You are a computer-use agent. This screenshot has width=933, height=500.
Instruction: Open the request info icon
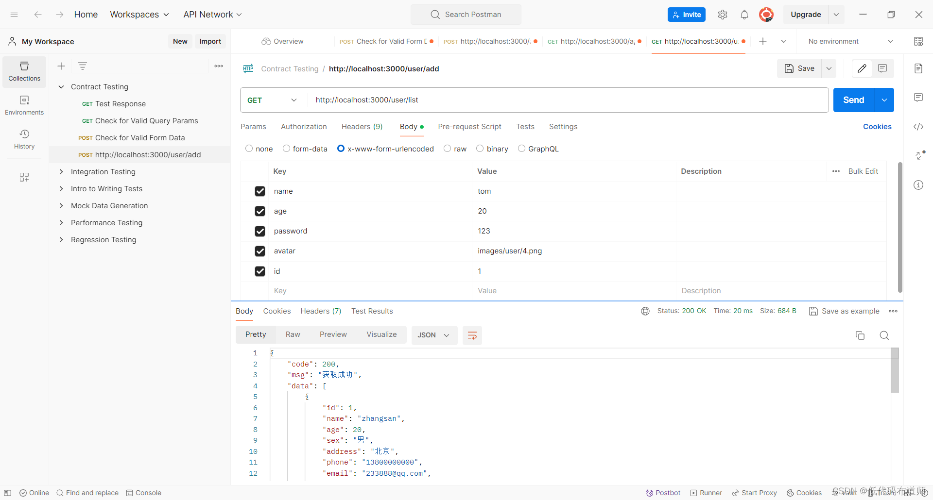(918, 185)
